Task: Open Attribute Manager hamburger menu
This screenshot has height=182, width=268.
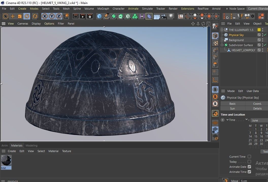Action: [x=223, y=91]
